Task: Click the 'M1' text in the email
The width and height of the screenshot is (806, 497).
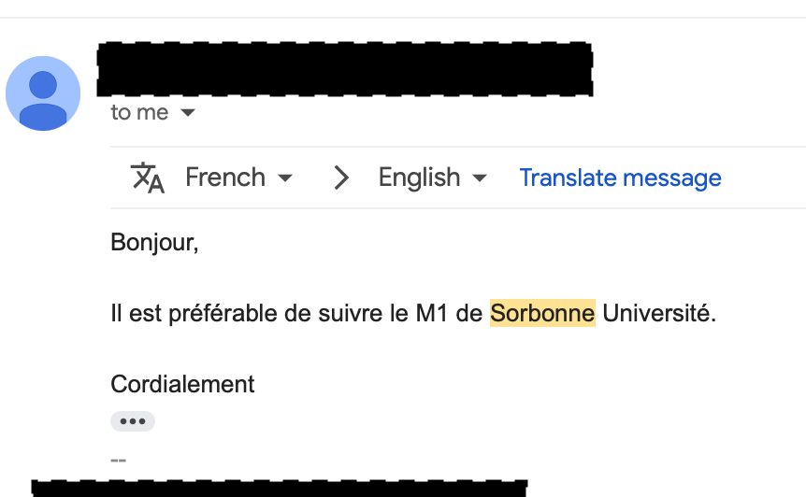Action: 431,313
